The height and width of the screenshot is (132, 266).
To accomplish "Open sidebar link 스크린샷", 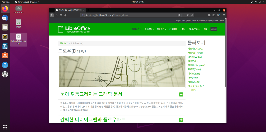I will 192,90.
